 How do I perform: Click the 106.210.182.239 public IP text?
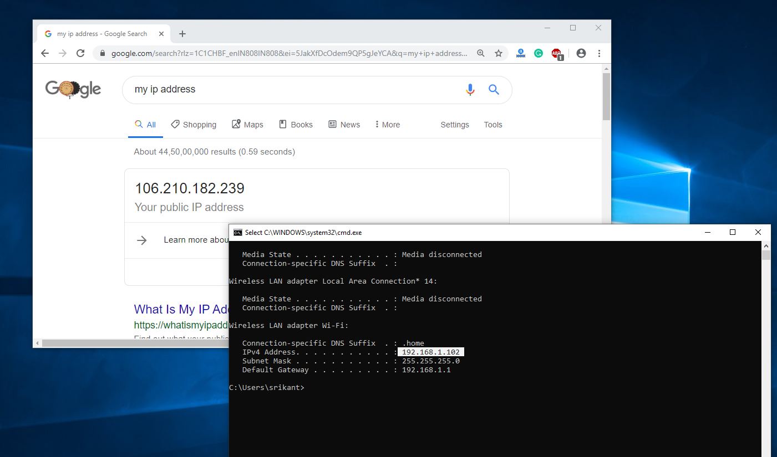point(190,188)
